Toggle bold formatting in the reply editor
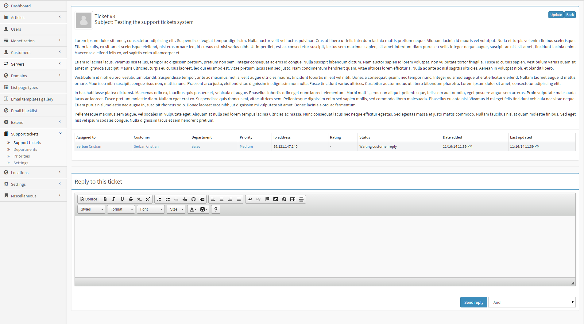Viewport: 584px width, 324px height. pyautogui.click(x=105, y=199)
